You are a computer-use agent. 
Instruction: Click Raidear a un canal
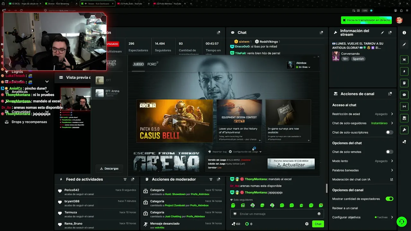[345, 208]
